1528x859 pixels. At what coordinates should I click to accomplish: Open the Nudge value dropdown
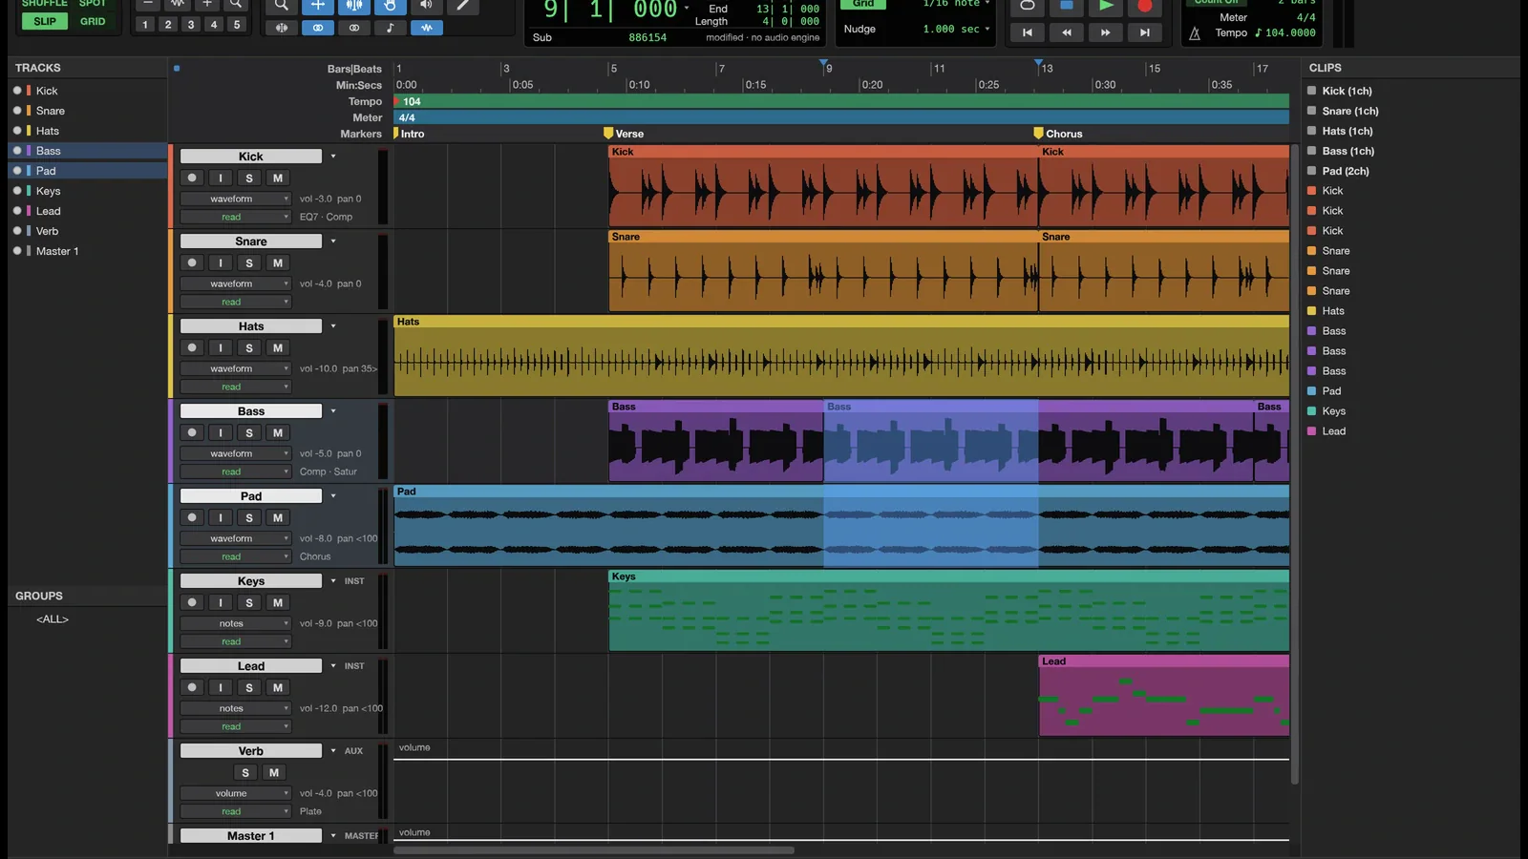987,29
